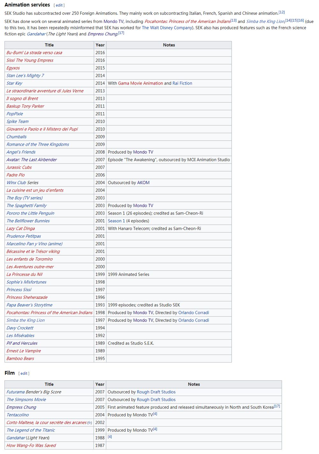319x454 pixels.
Task: Open Les enfants de Toromiro link
Action: pyautogui.click(x=30, y=259)
